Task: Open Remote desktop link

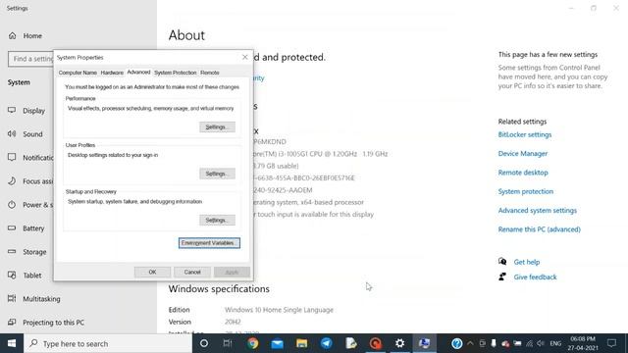Action: [x=523, y=173]
